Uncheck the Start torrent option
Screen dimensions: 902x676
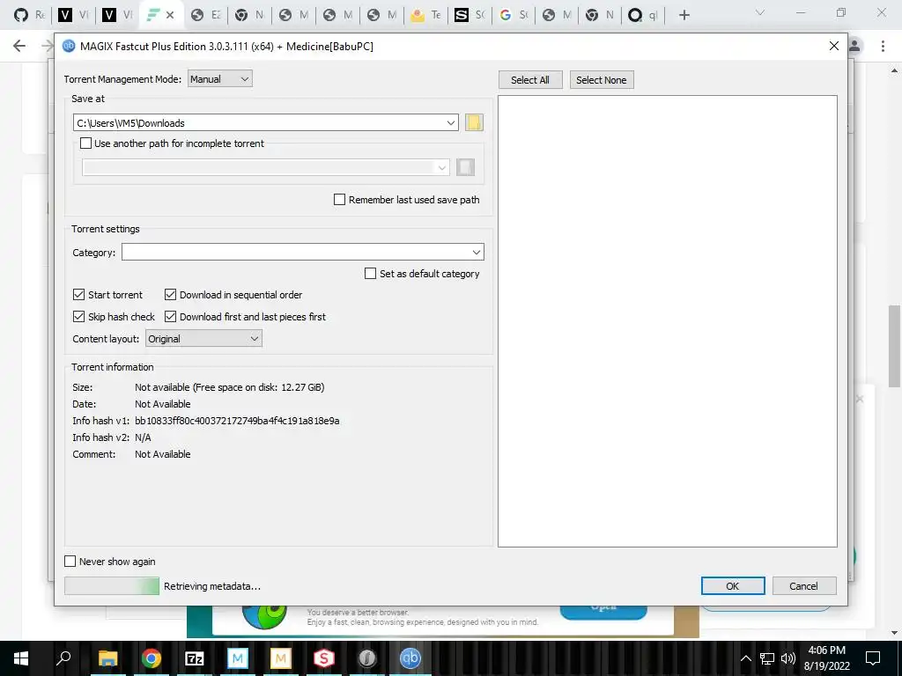(78, 295)
